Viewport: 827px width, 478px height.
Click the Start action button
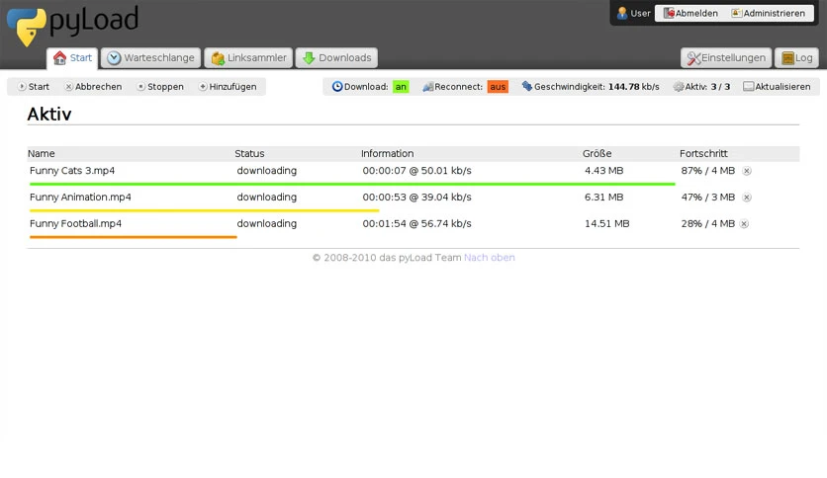click(x=34, y=87)
